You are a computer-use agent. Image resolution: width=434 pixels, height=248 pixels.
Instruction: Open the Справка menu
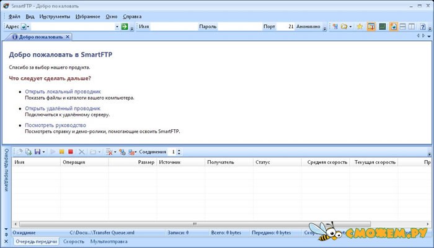pyautogui.click(x=132, y=17)
